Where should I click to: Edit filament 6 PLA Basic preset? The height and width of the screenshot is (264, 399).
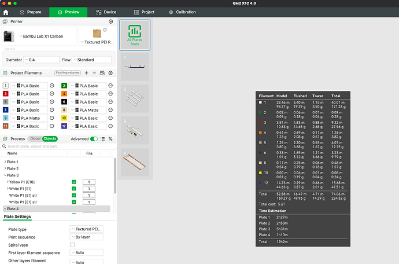[110, 102]
